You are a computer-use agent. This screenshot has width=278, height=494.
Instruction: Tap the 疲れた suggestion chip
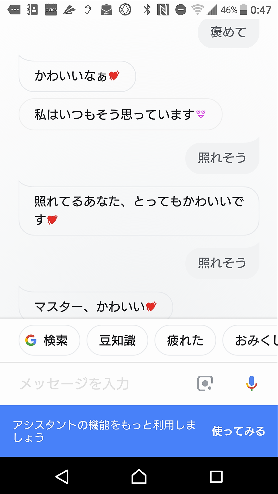coord(185,340)
